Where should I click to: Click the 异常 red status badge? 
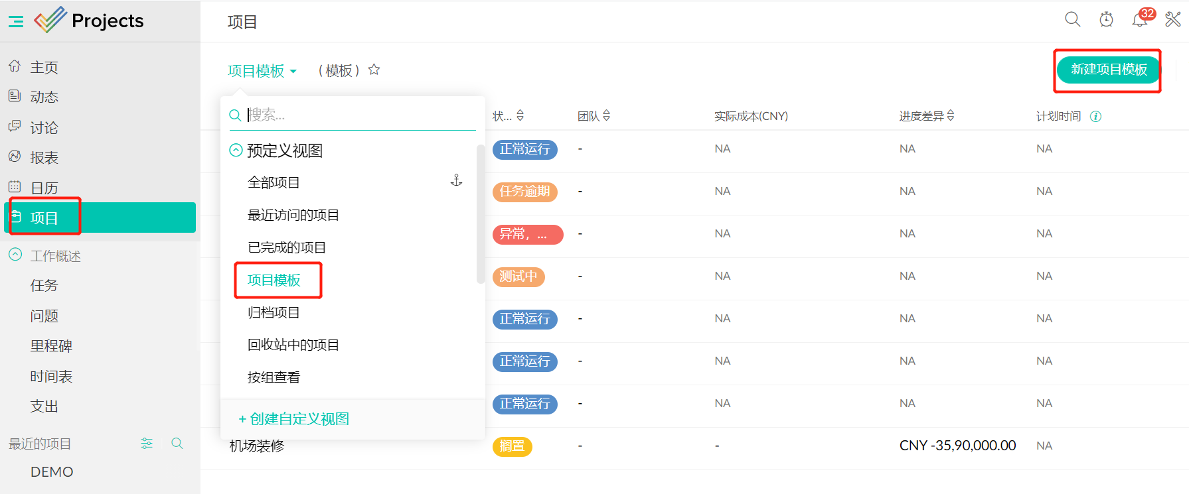[x=527, y=234]
